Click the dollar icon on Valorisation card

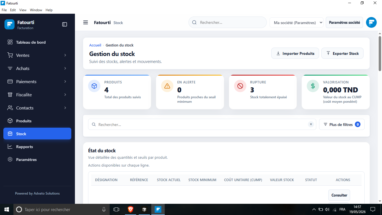point(313,86)
